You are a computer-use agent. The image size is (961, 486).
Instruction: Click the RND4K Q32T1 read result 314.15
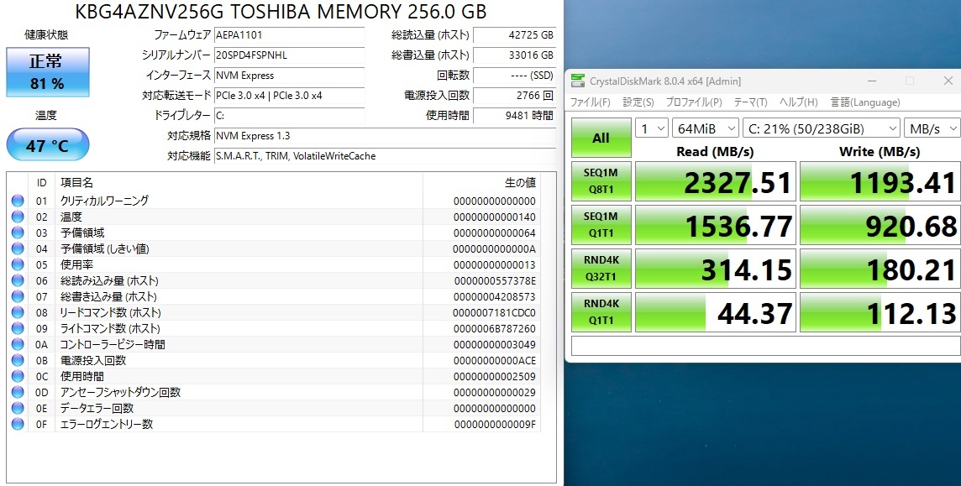coord(715,268)
